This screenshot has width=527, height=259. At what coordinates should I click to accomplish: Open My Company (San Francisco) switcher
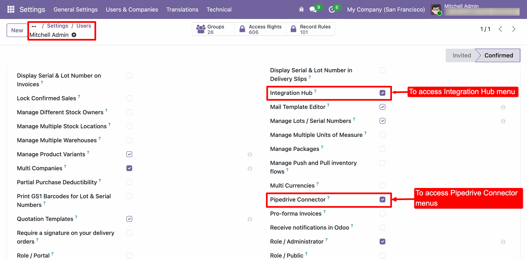pyautogui.click(x=386, y=10)
